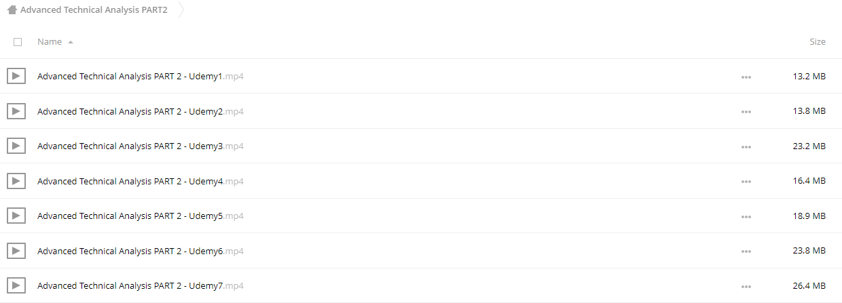Toggle the select-all checkbox in header
This screenshot has height=303, width=842.
click(18, 42)
